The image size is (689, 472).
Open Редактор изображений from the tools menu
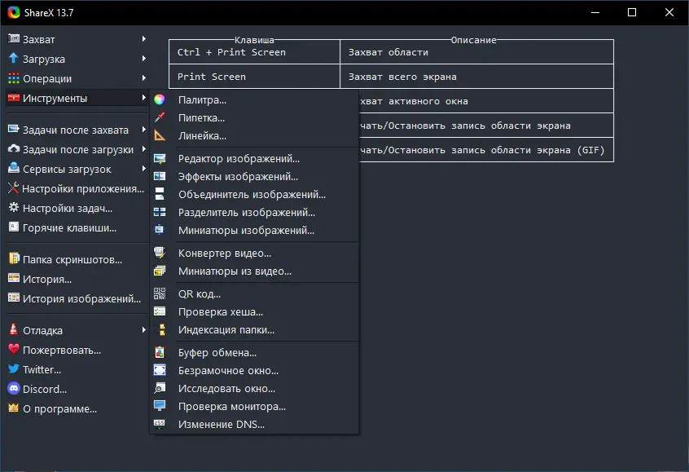click(x=239, y=159)
